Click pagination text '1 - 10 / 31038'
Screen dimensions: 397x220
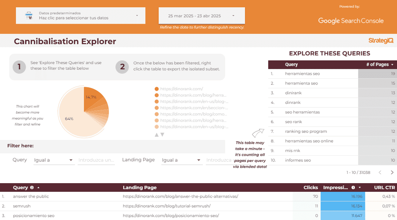pos(358,172)
